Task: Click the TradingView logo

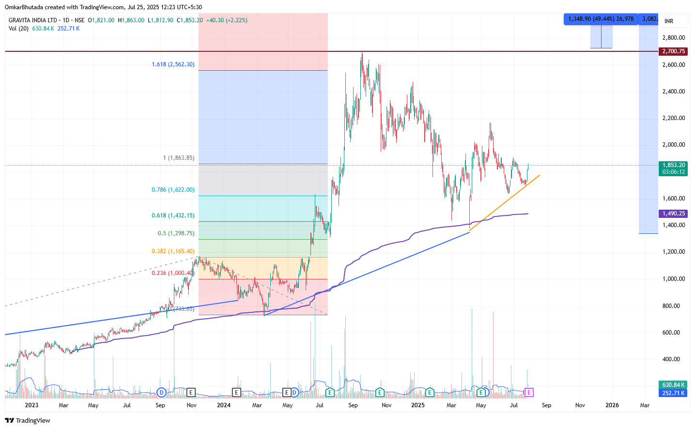Action: 28,420
